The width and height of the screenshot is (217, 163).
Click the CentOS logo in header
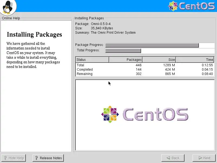(x=192, y=6)
